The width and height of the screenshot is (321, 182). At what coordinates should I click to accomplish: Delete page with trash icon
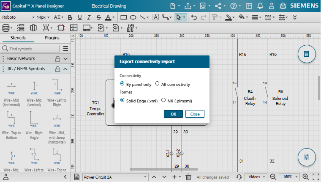click(188, 177)
